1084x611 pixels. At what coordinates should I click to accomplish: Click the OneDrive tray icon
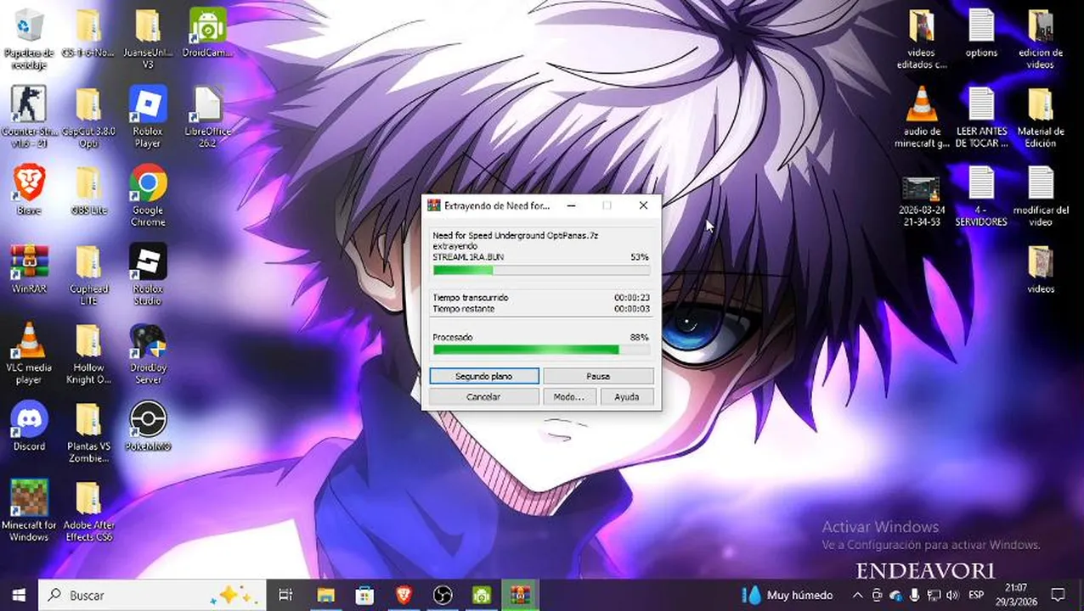[895, 595]
